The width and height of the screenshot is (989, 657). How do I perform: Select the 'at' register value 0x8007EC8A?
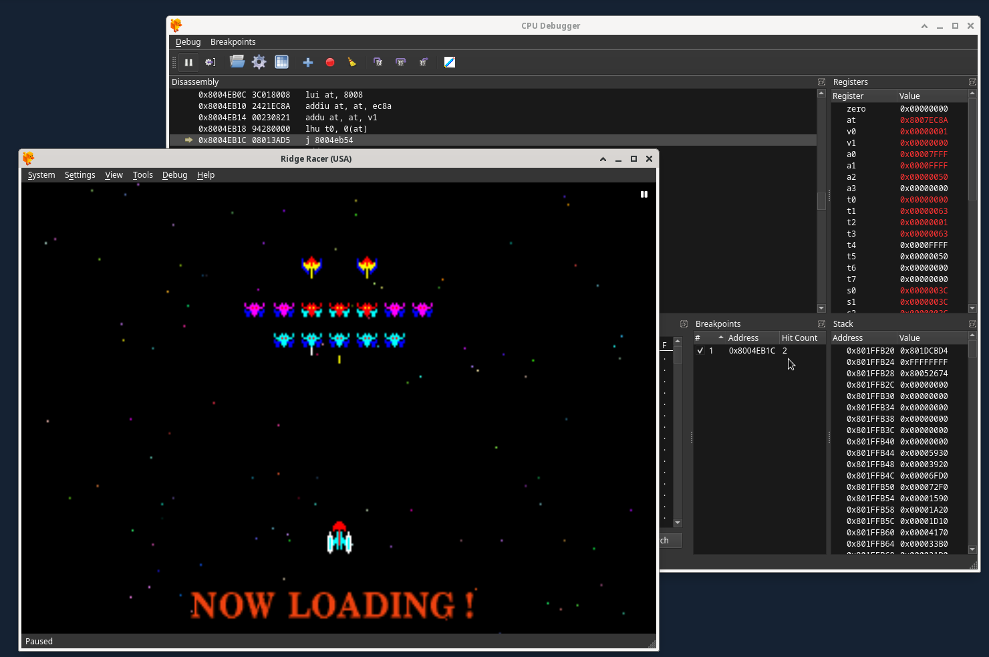(x=924, y=120)
